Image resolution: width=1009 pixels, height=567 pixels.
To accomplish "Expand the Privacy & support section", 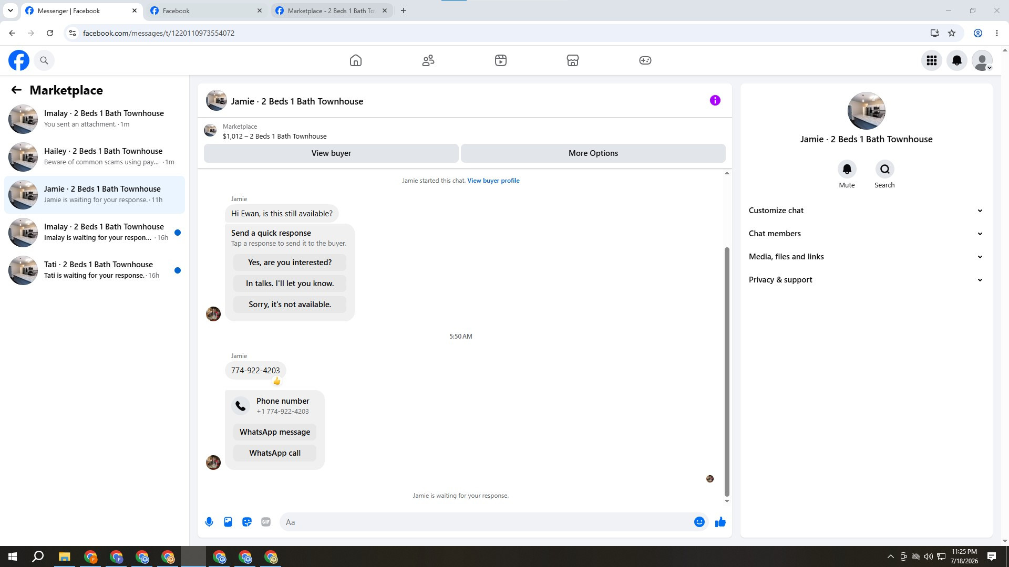I will tap(866, 280).
